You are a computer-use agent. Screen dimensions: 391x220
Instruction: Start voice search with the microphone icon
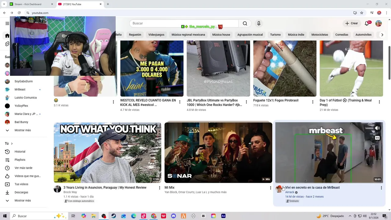[259, 24]
